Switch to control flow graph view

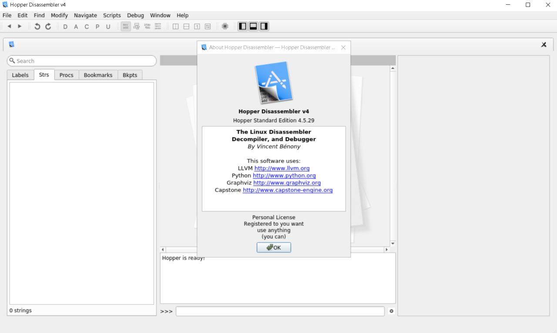(x=136, y=26)
